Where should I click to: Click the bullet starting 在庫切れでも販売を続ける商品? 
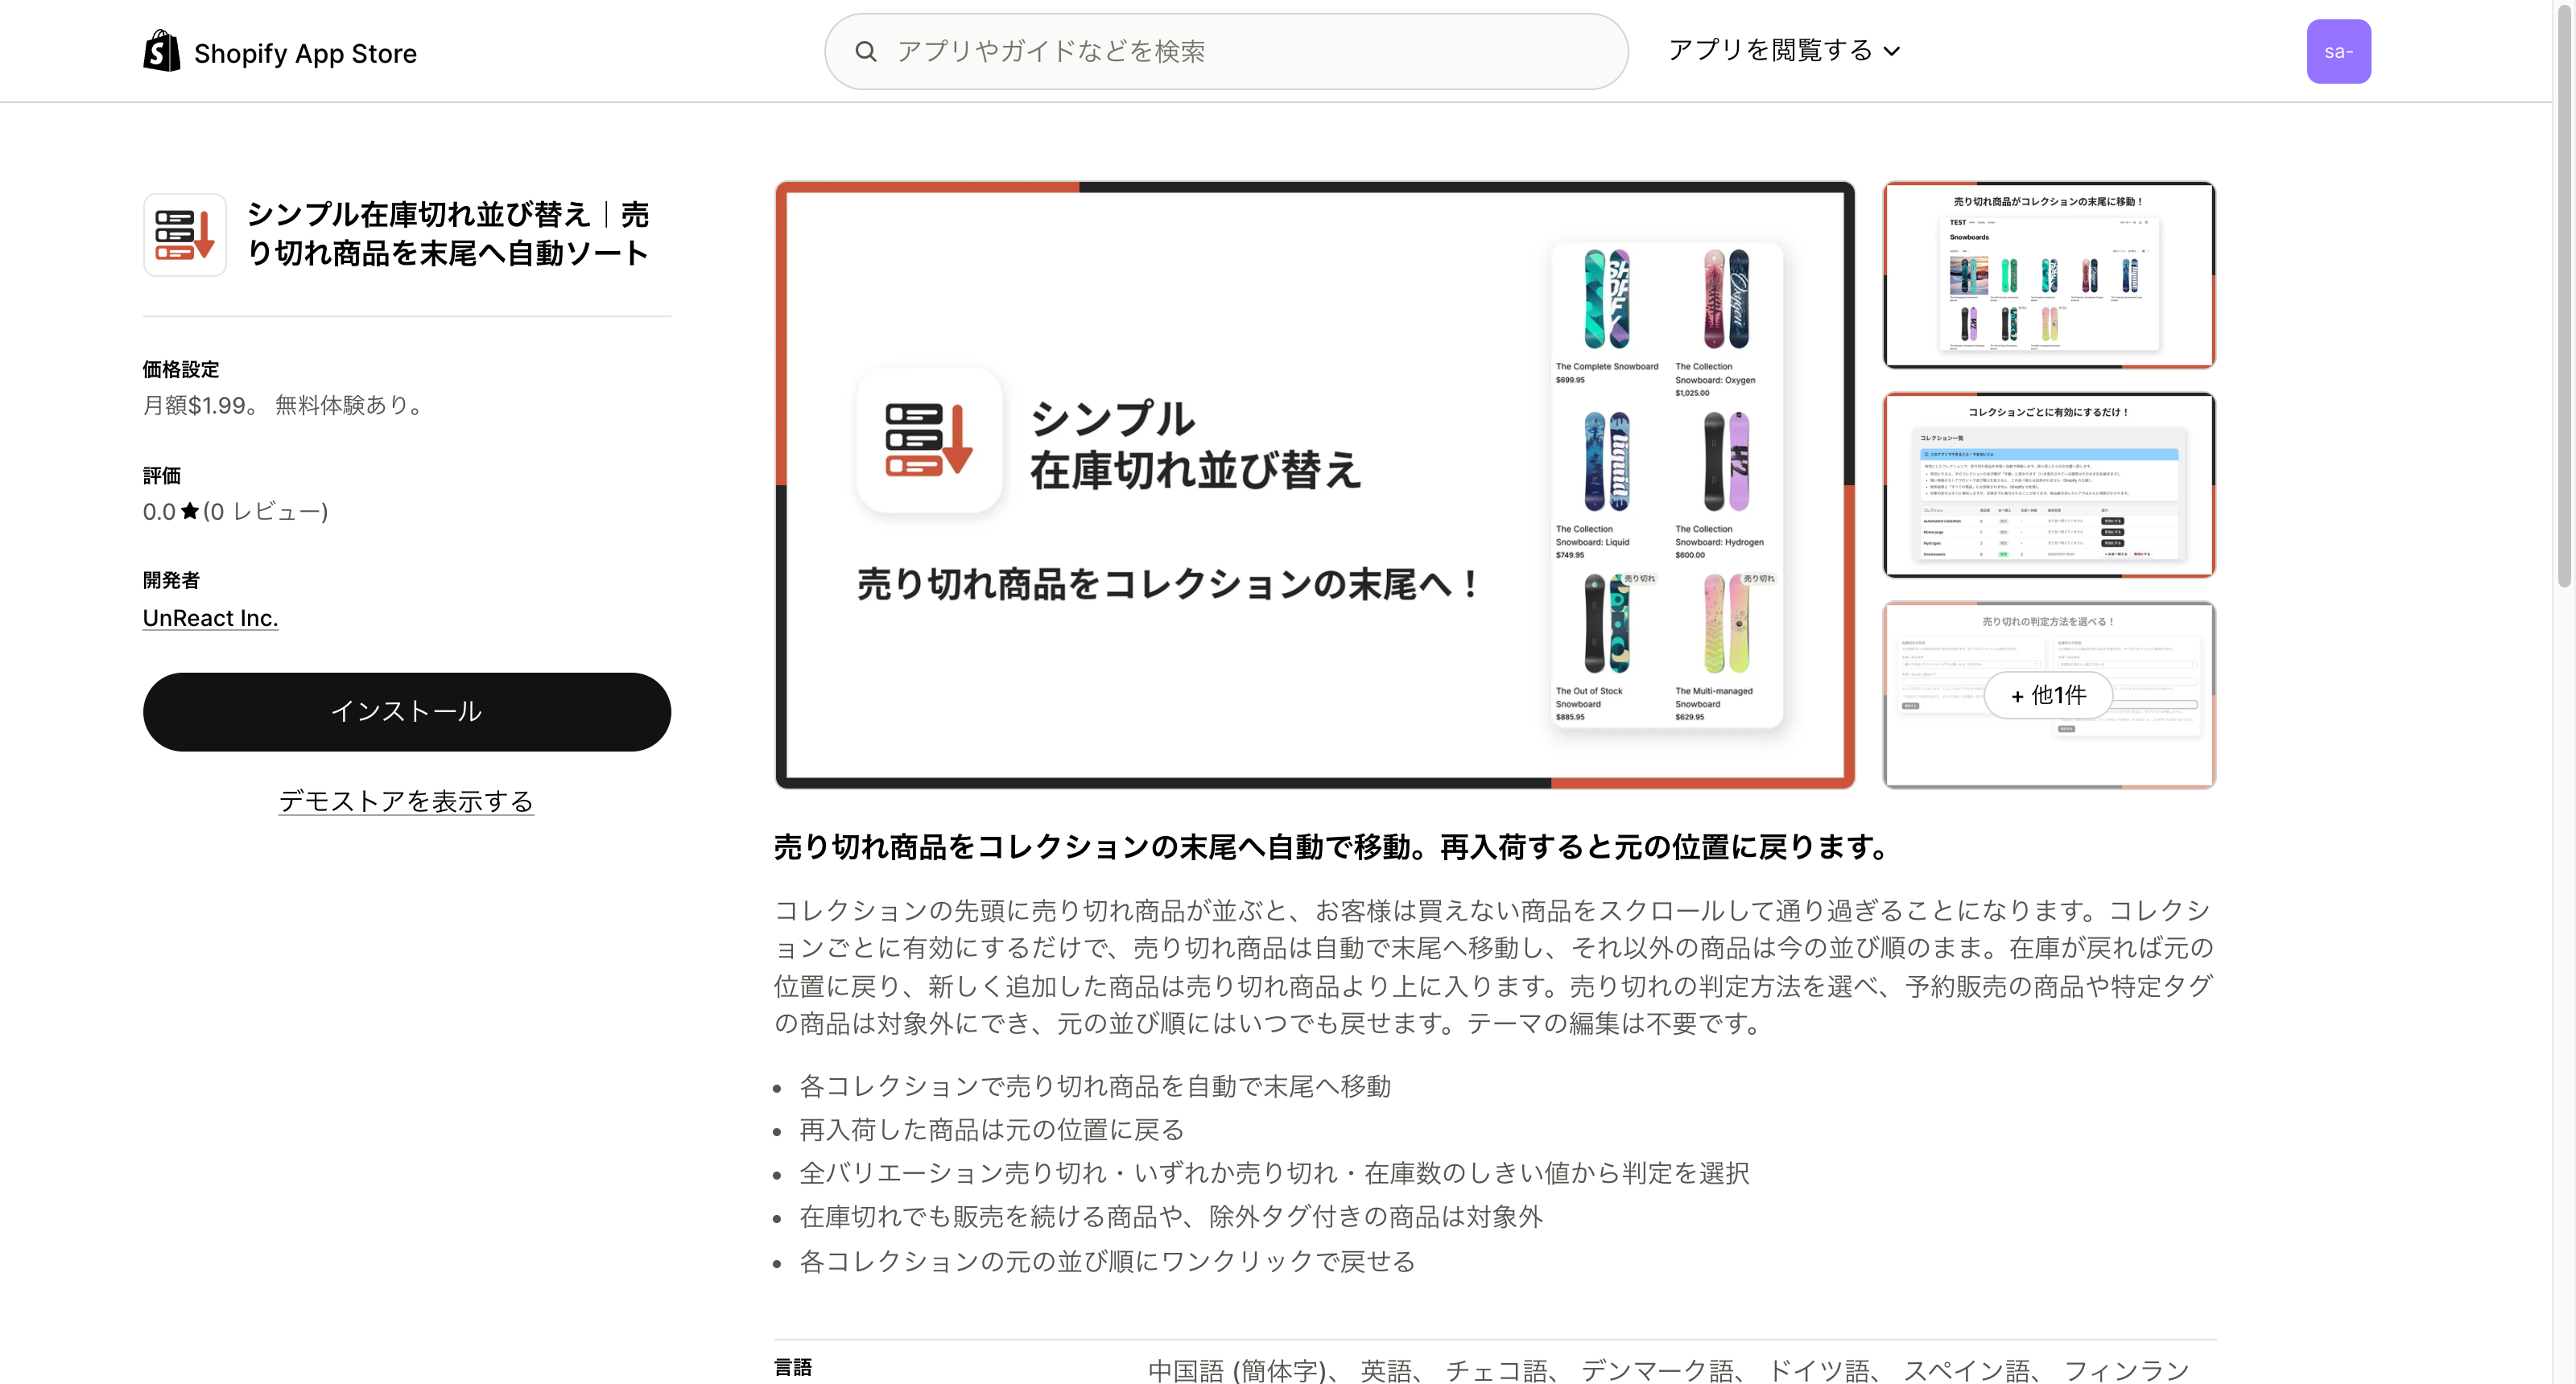[x=1171, y=1217]
